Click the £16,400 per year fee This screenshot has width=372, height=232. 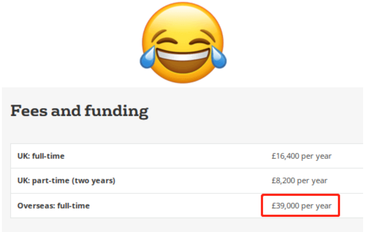[x=302, y=156]
